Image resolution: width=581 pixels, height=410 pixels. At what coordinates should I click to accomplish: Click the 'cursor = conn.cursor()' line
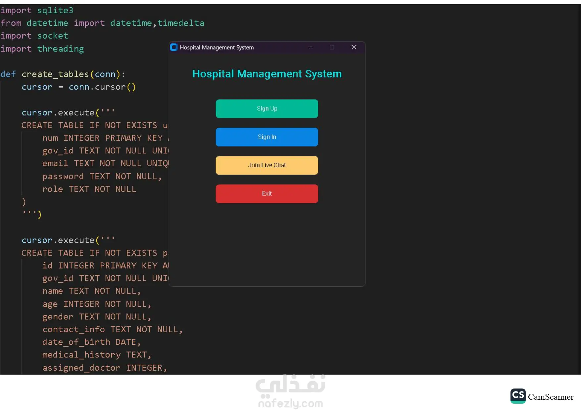tap(79, 87)
